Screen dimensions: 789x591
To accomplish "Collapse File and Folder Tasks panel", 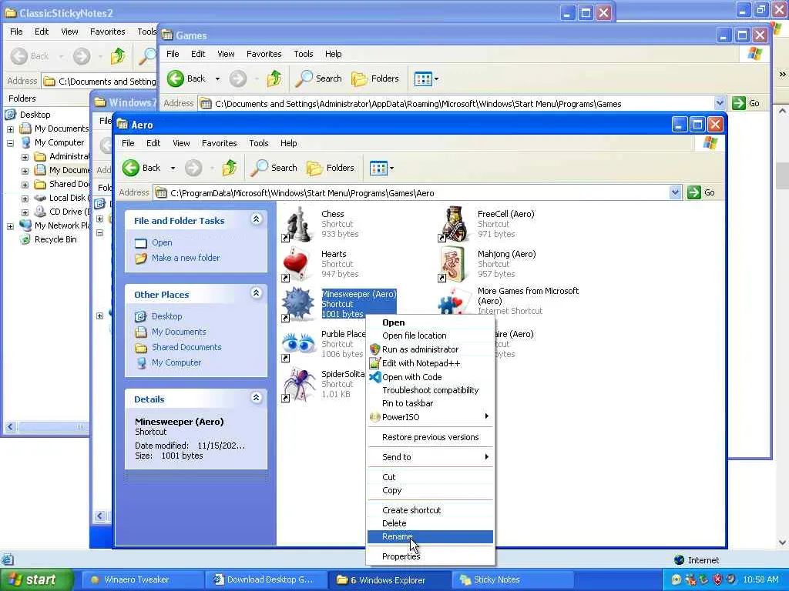I will [256, 219].
